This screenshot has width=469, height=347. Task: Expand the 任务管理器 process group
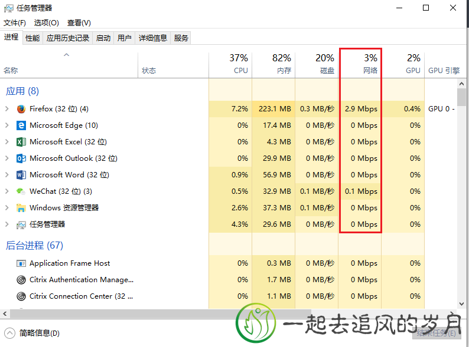tap(7, 224)
